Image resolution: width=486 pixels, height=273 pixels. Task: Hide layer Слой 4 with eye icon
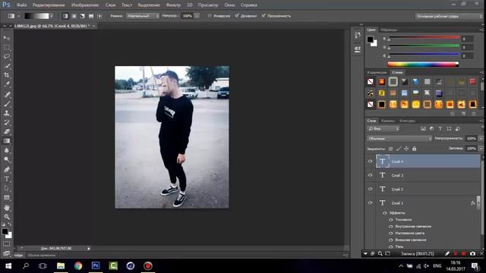coord(370,162)
